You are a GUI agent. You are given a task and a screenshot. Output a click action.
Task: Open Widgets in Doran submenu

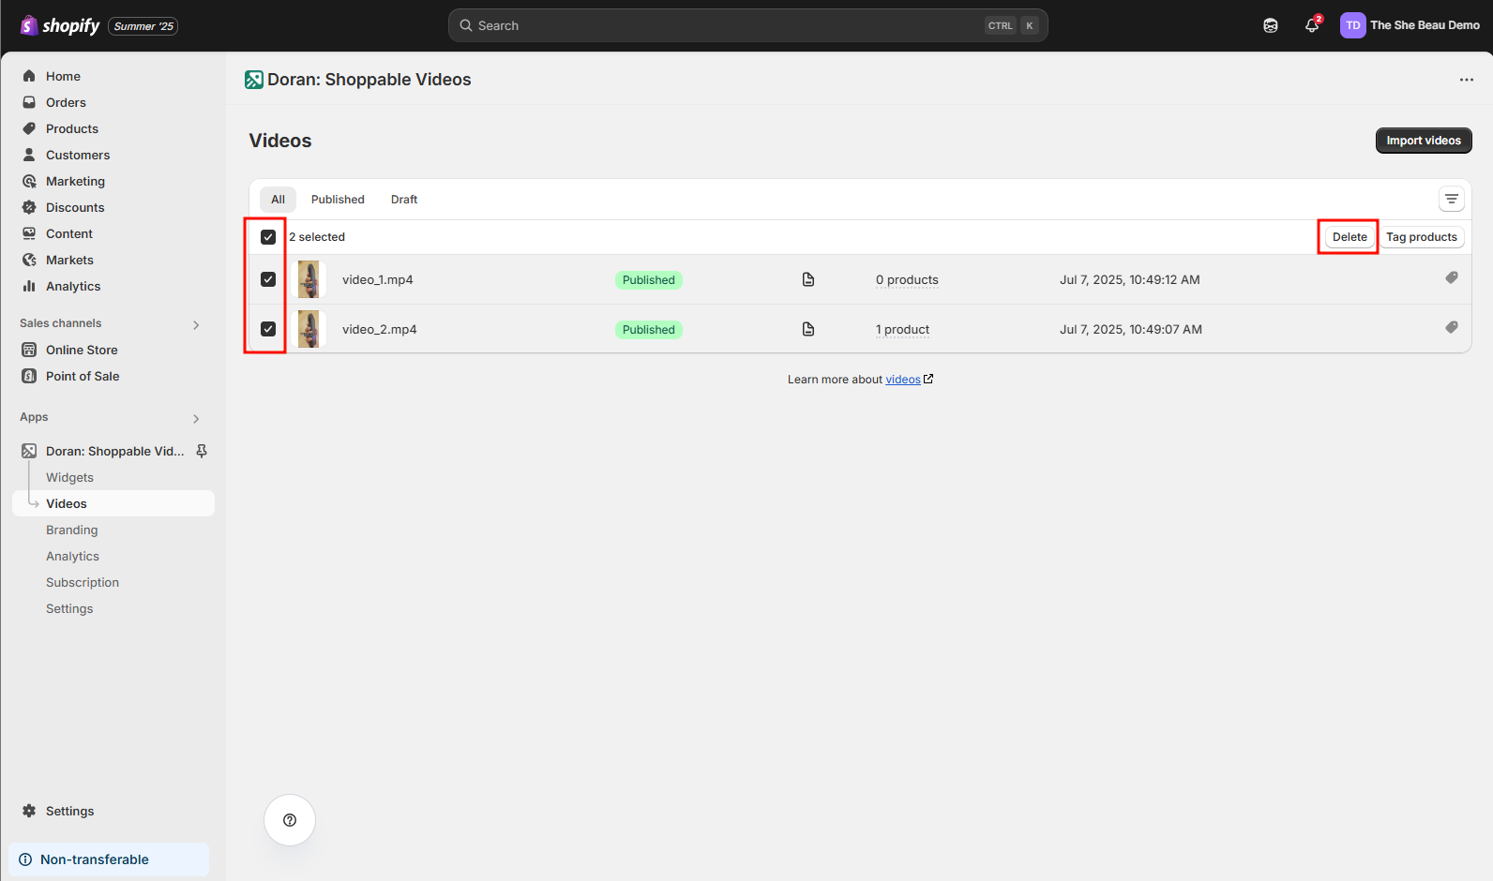pyautogui.click(x=69, y=477)
